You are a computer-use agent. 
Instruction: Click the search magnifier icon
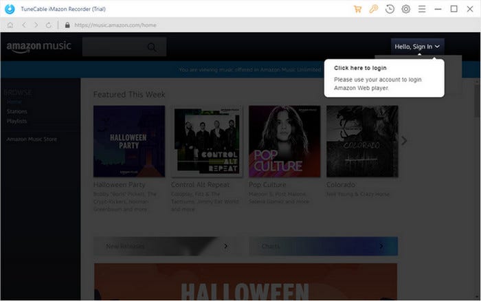[x=152, y=47]
